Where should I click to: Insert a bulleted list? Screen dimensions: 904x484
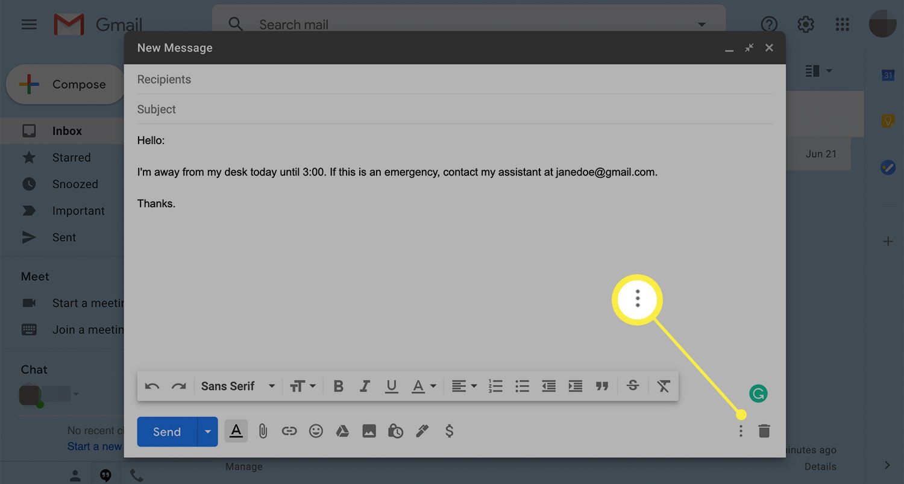522,386
